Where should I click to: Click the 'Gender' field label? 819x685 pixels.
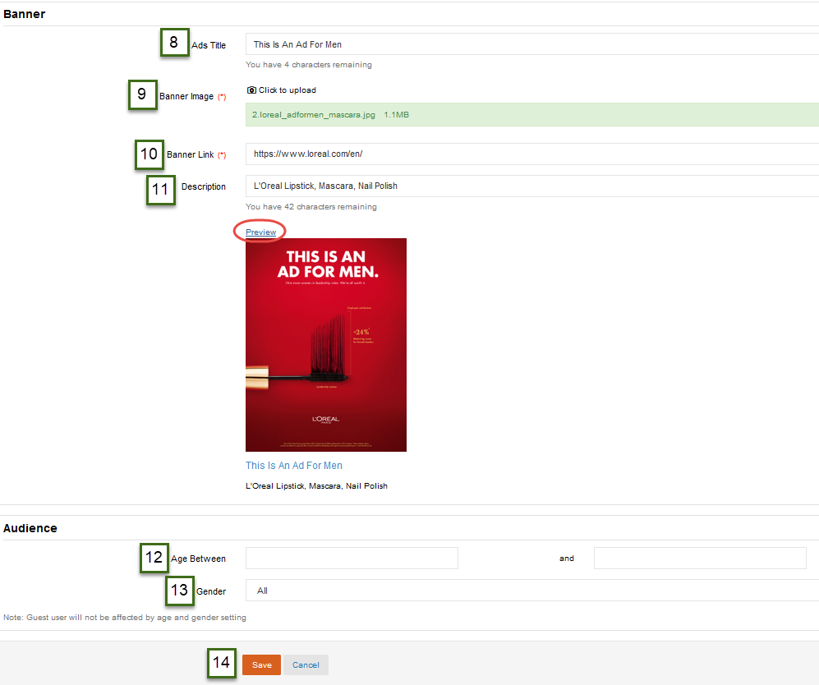click(x=211, y=591)
